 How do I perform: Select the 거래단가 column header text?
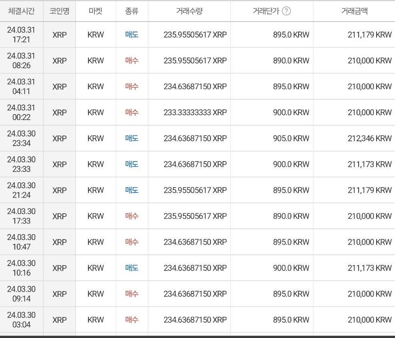266,11
